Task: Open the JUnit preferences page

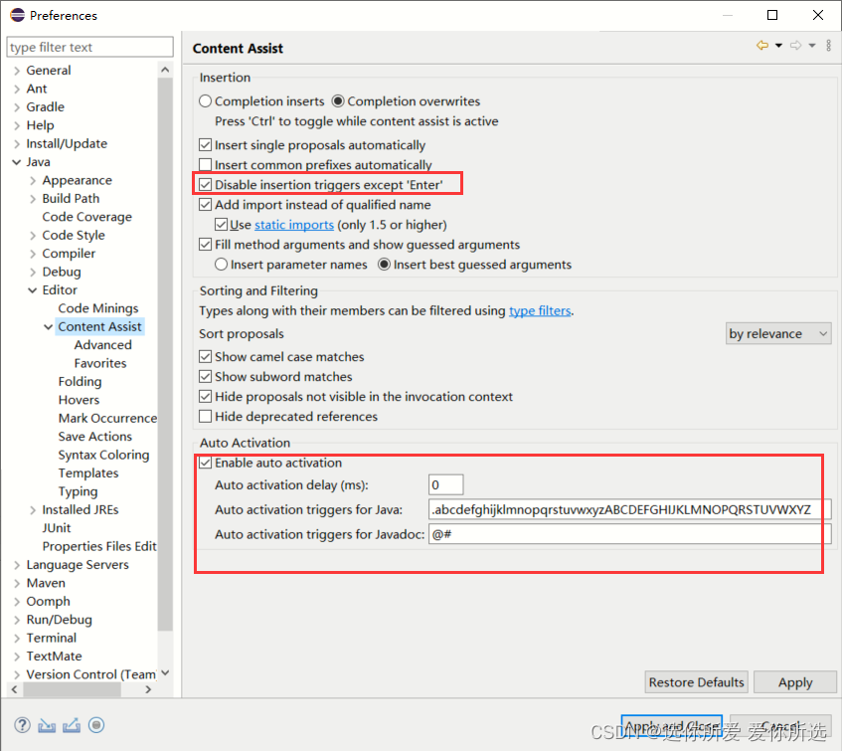Action: (57, 528)
